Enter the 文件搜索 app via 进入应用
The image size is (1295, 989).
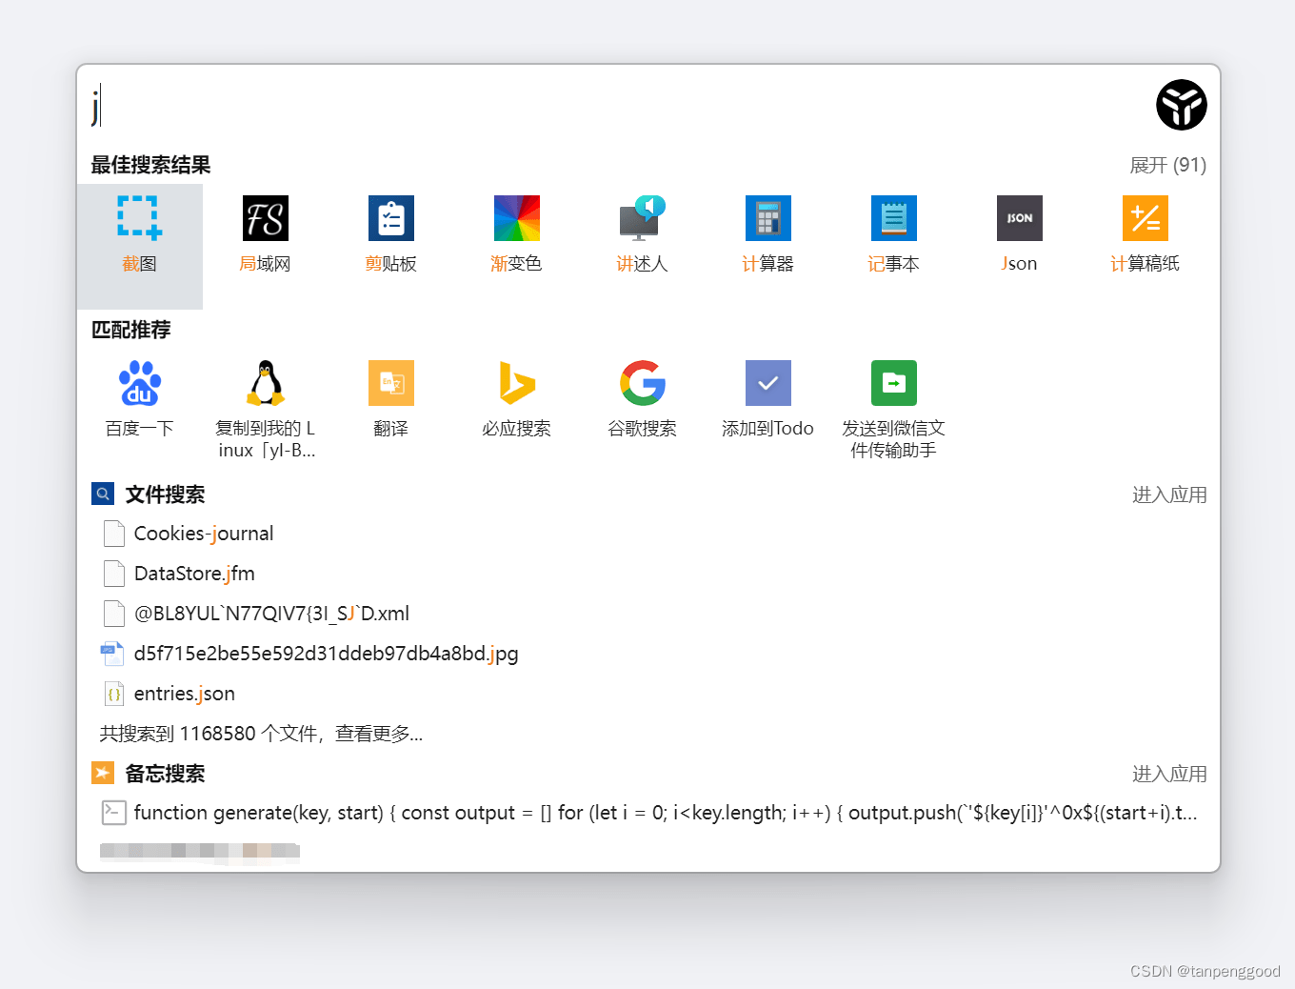tap(1169, 494)
